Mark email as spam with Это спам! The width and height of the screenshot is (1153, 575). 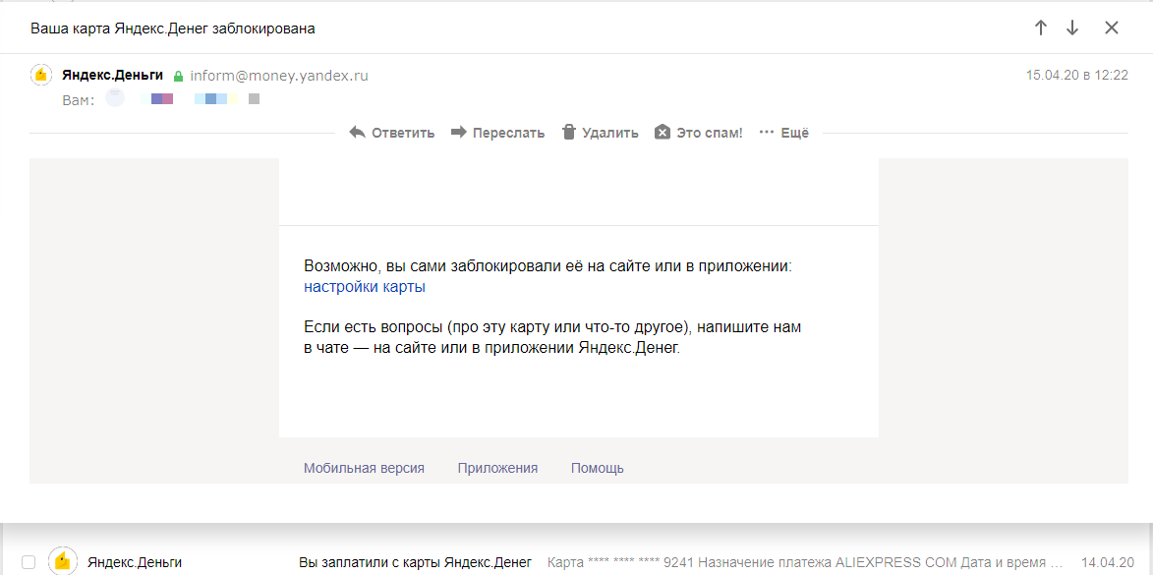coord(699,133)
